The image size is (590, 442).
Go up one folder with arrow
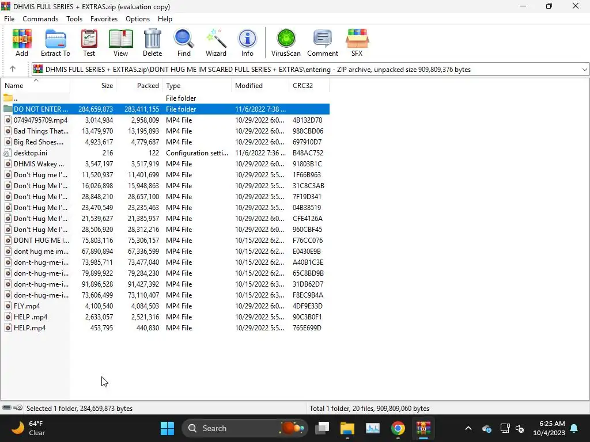(x=13, y=69)
